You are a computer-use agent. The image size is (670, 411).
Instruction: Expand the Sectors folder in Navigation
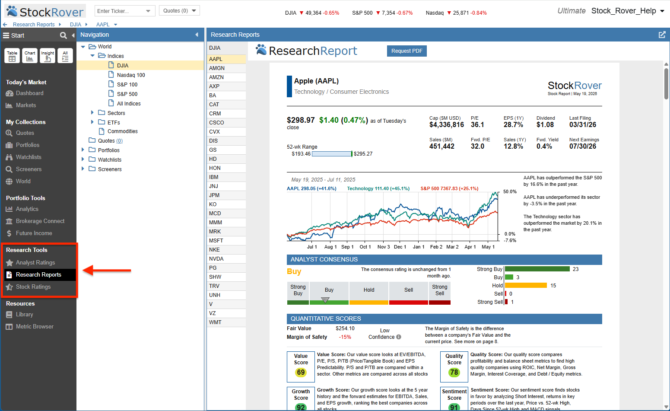click(x=92, y=113)
